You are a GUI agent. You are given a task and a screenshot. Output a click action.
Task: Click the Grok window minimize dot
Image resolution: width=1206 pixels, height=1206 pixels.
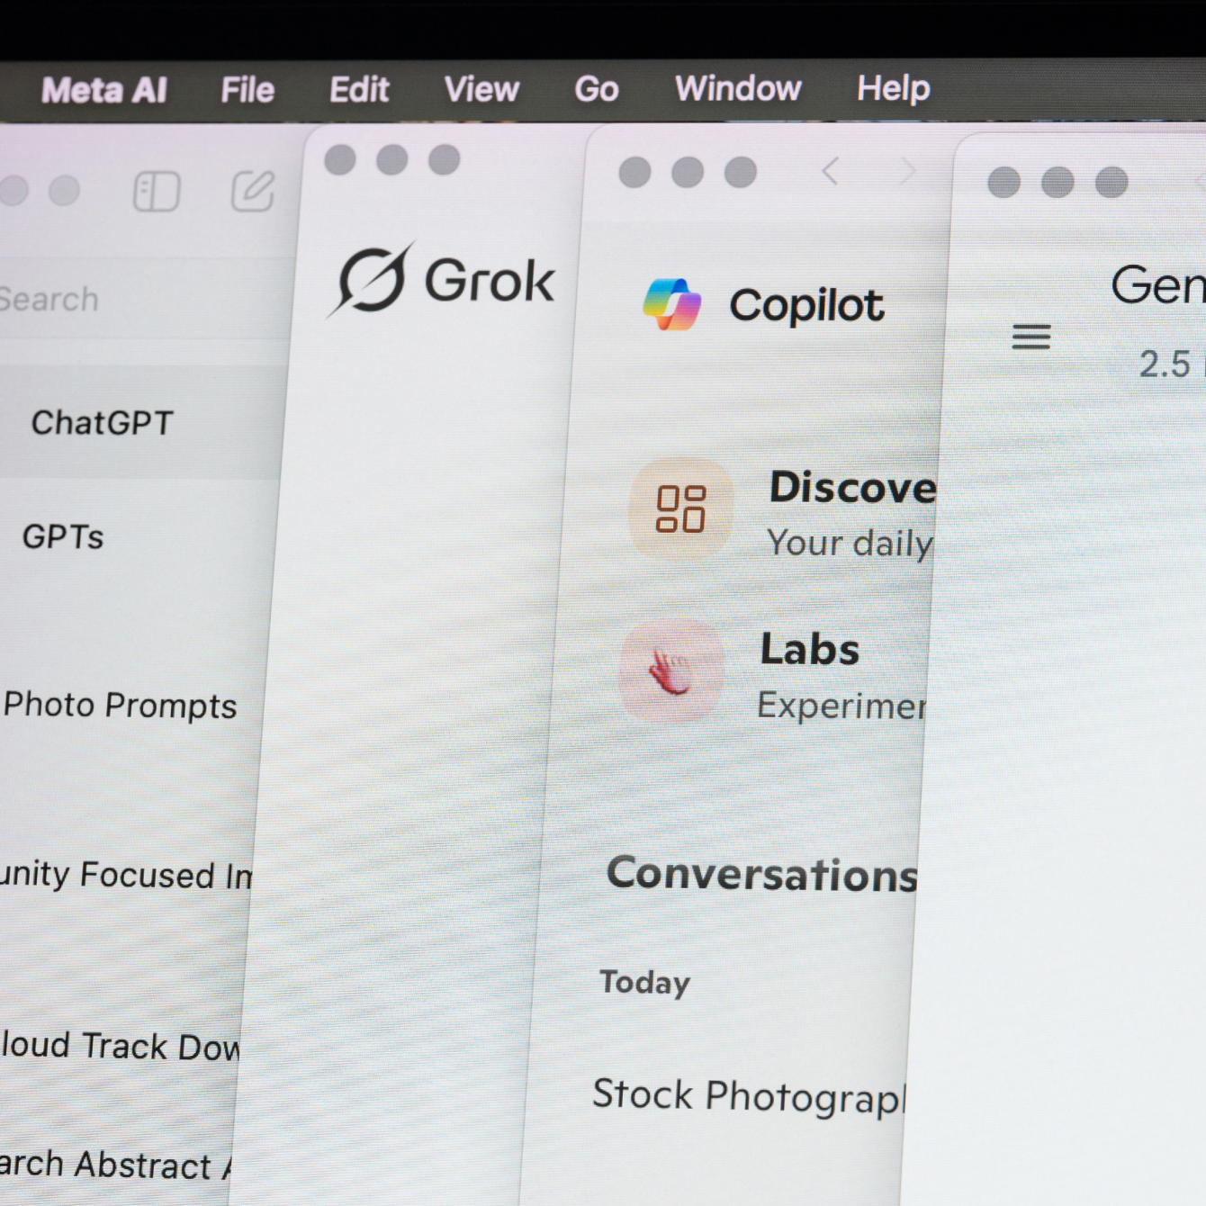point(391,159)
